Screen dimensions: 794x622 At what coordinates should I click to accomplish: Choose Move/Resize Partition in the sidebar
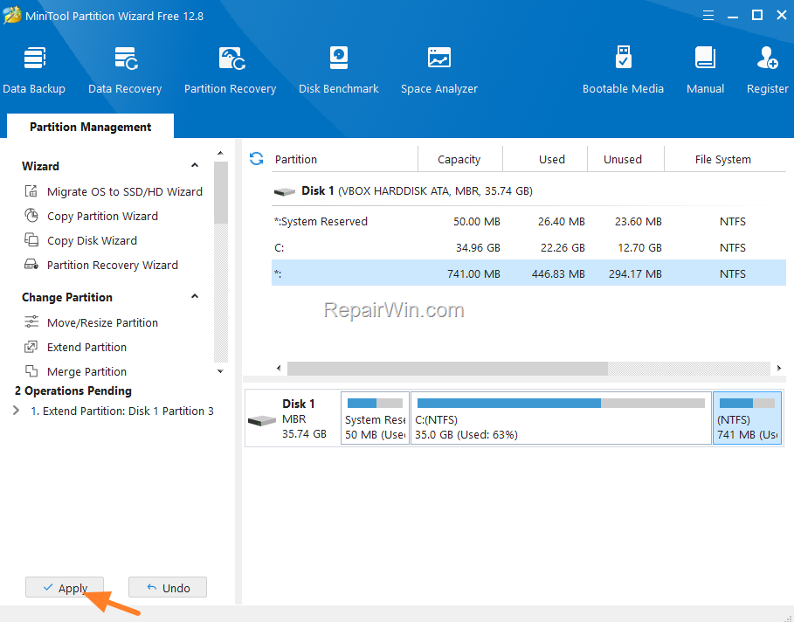[x=102, y=322]
